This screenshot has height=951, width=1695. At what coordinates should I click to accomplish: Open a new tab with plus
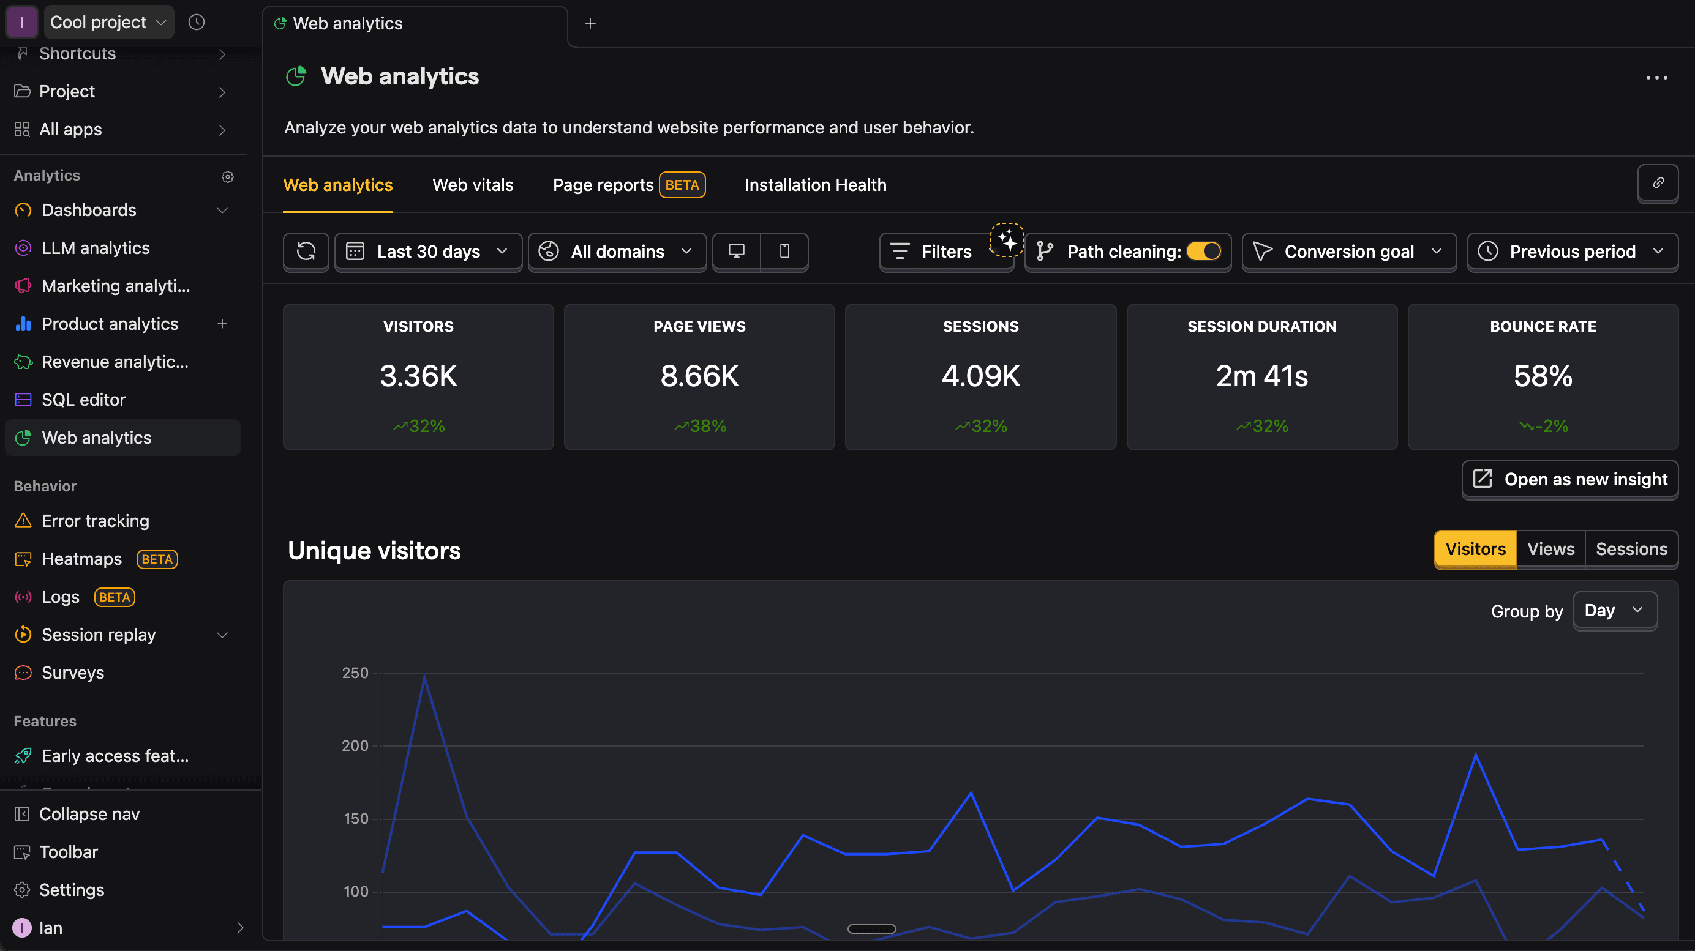590,24
